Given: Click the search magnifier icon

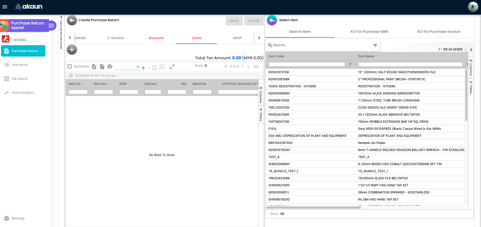Looking at the screenshot, I should coord(270,45).
